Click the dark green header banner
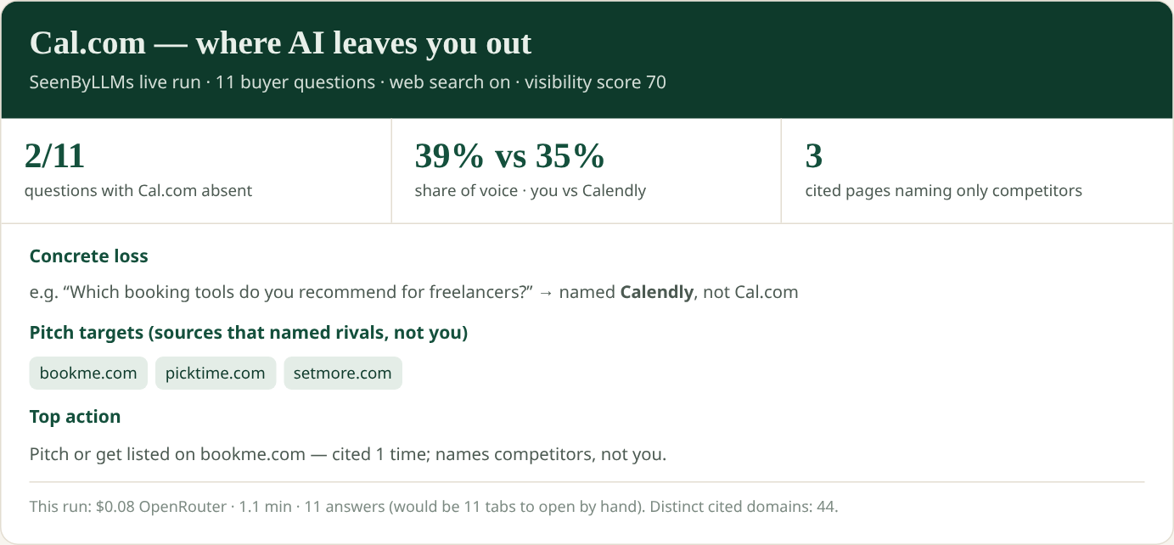Screen dimensions: 1174x545 click(x=587, y=59)
